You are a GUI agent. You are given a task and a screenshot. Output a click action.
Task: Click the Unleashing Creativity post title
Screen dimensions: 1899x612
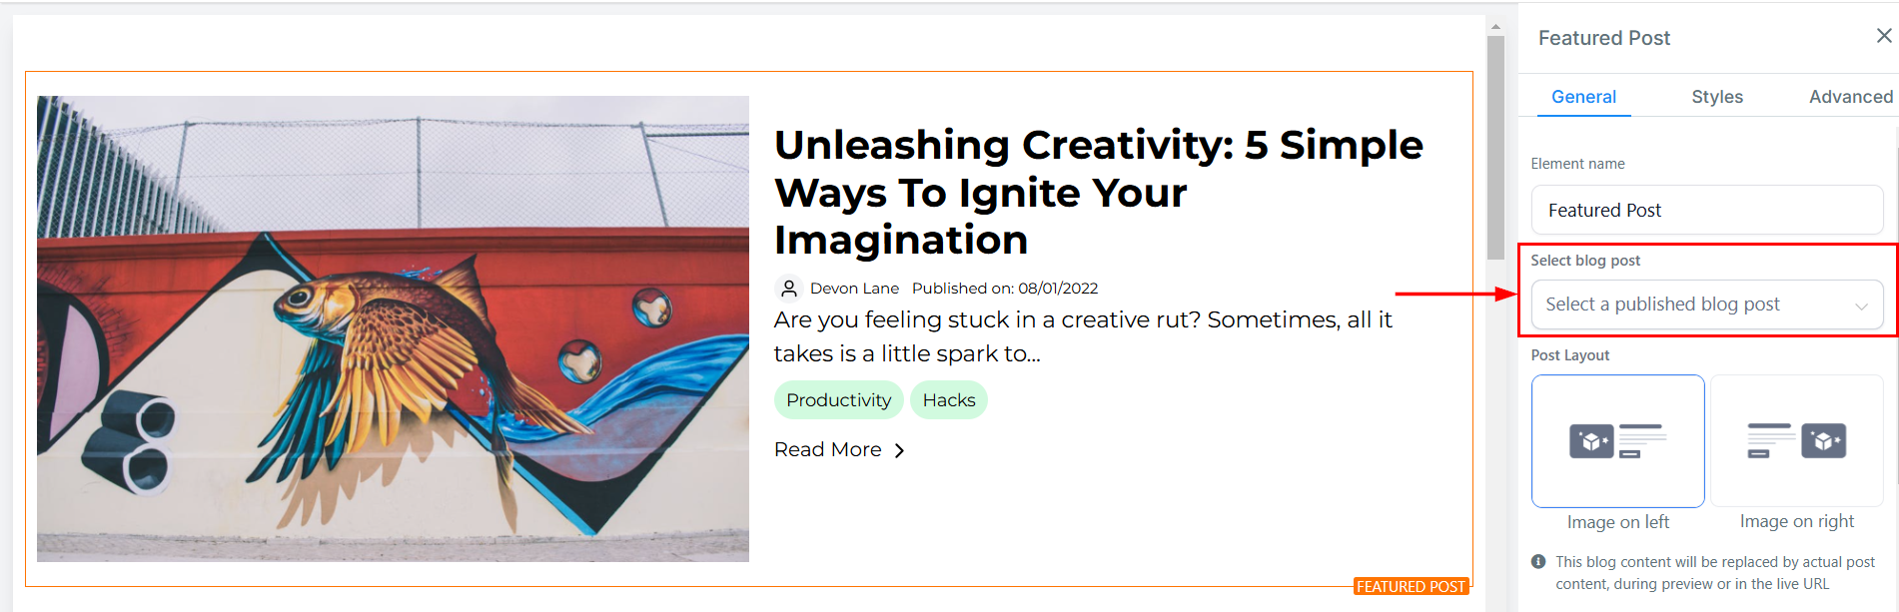point(1098,192)
